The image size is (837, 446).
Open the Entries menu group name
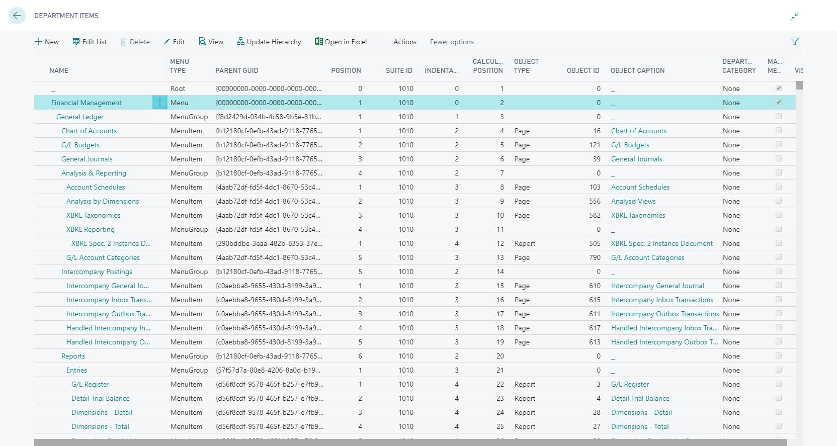pos(76,370)
